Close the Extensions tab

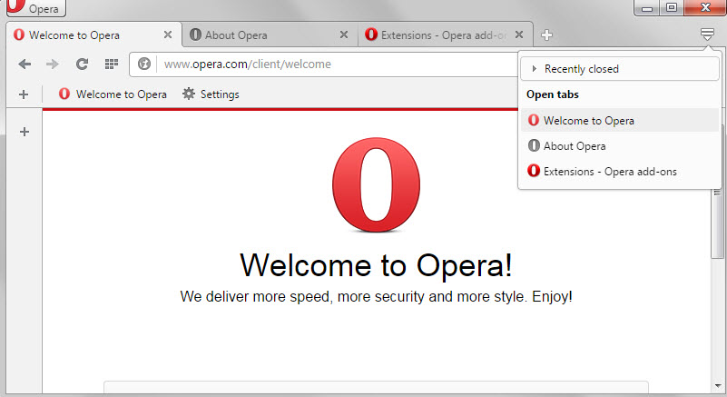click(x=519, y=35)
